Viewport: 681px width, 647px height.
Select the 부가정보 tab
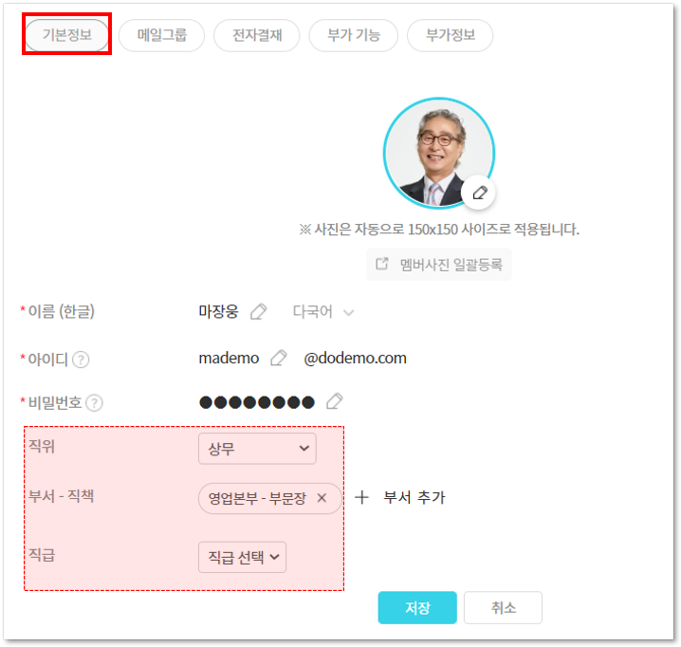point(450,35)
